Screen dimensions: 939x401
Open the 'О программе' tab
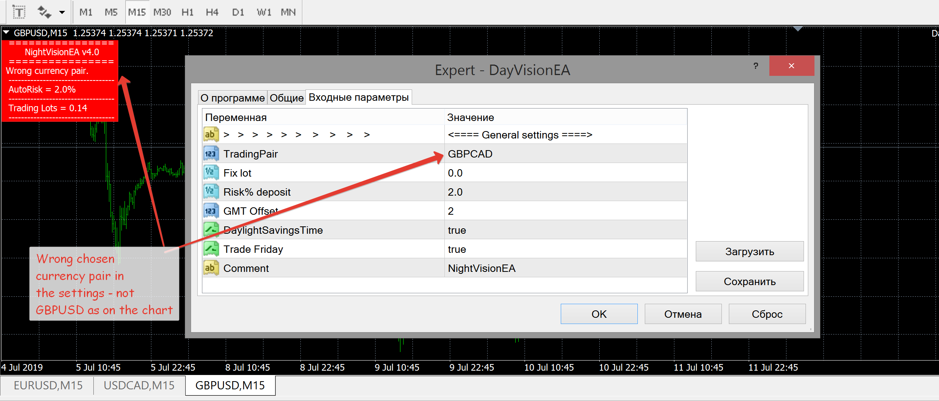click(x=233, y=98)
